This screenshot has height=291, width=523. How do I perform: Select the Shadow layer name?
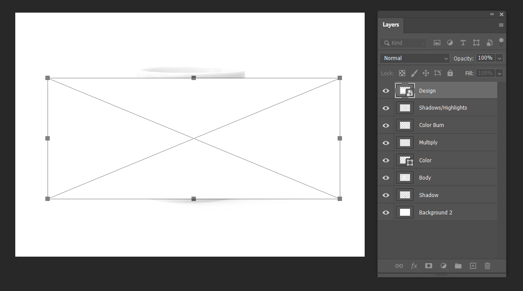pyautogui.click(x=429, y=195)
